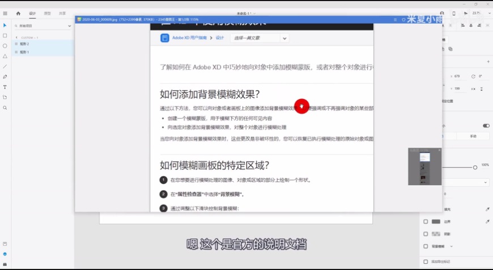Click the shadow color swatch
The image size is (493, 270).
pos(436,234)
